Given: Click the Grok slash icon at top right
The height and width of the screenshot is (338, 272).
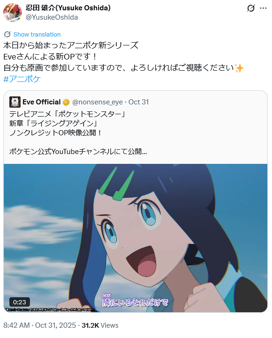Looking at the screenshot, I should pos(251,8).
